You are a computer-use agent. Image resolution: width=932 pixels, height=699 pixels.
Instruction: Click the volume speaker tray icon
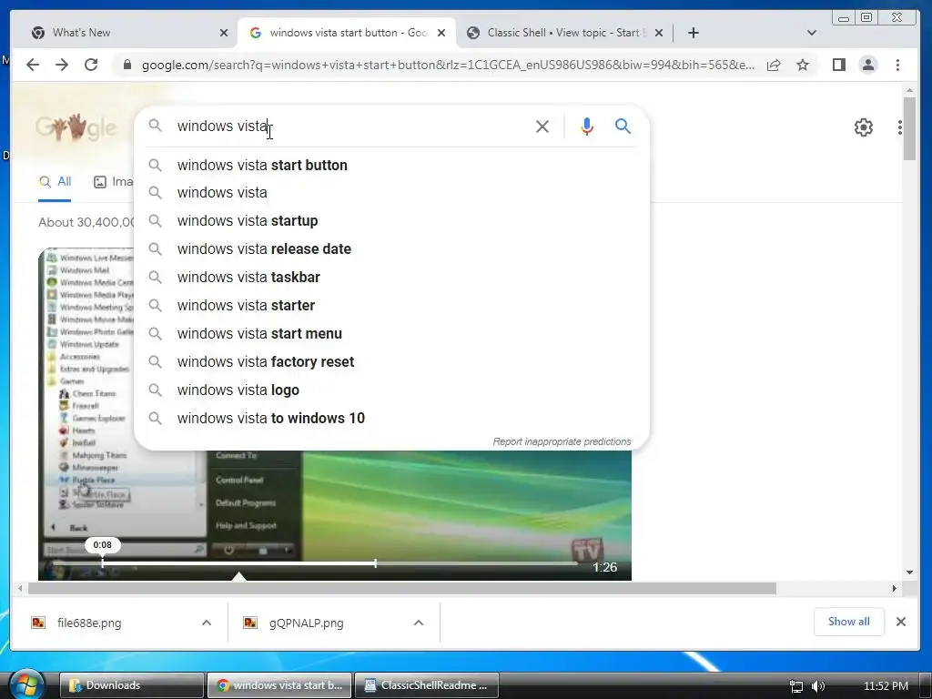(818, 686)
